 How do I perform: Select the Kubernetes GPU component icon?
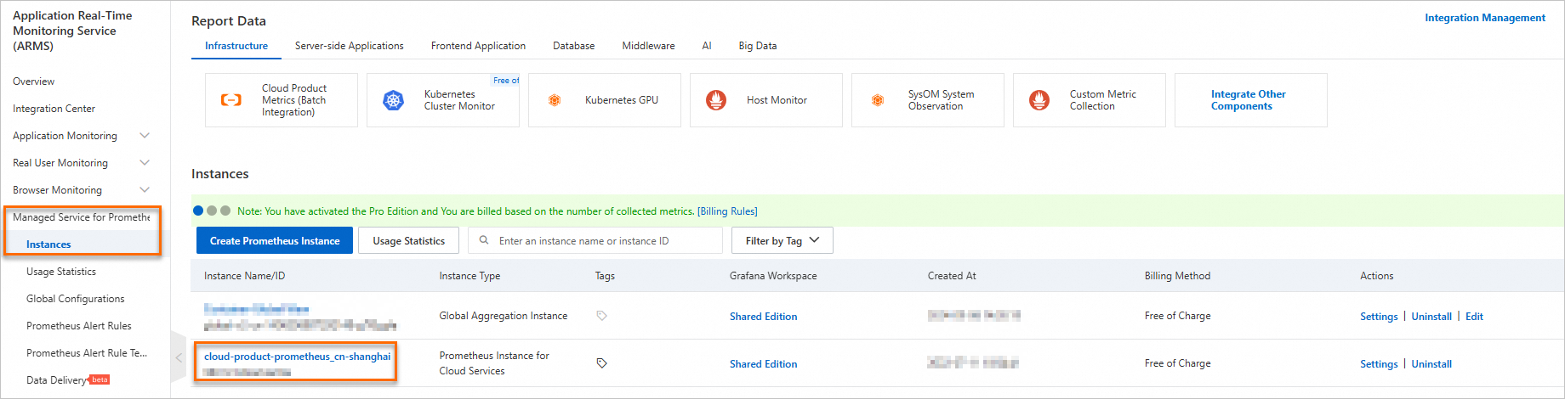(555, 100)
